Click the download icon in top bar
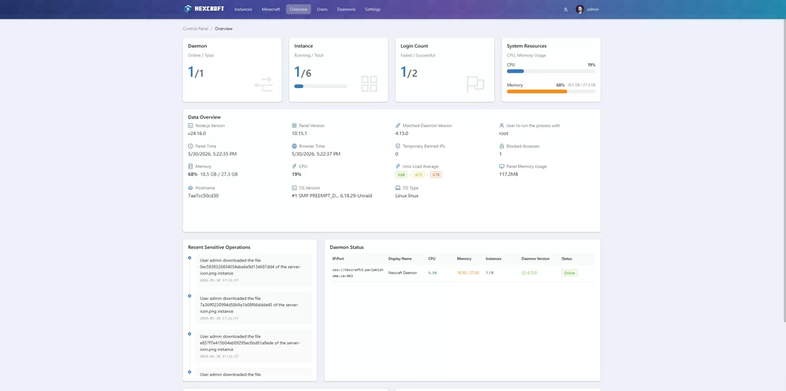Image resolution: width=786 pixels, height=391 pixels. tap(565, 9)
